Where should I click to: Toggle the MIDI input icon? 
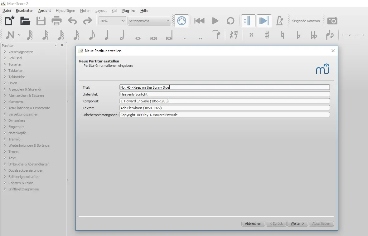182,21
